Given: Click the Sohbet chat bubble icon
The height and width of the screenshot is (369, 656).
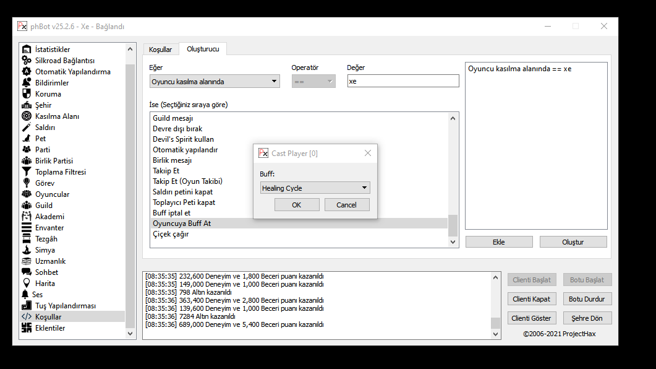Looking at the screenshot, I should click(26, 272).
